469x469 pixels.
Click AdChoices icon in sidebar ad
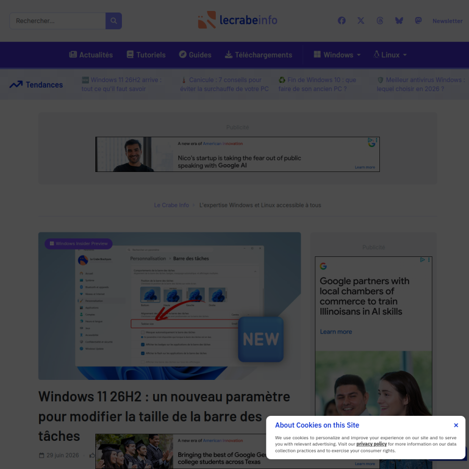pyautogui.click(x=422, y=260)
